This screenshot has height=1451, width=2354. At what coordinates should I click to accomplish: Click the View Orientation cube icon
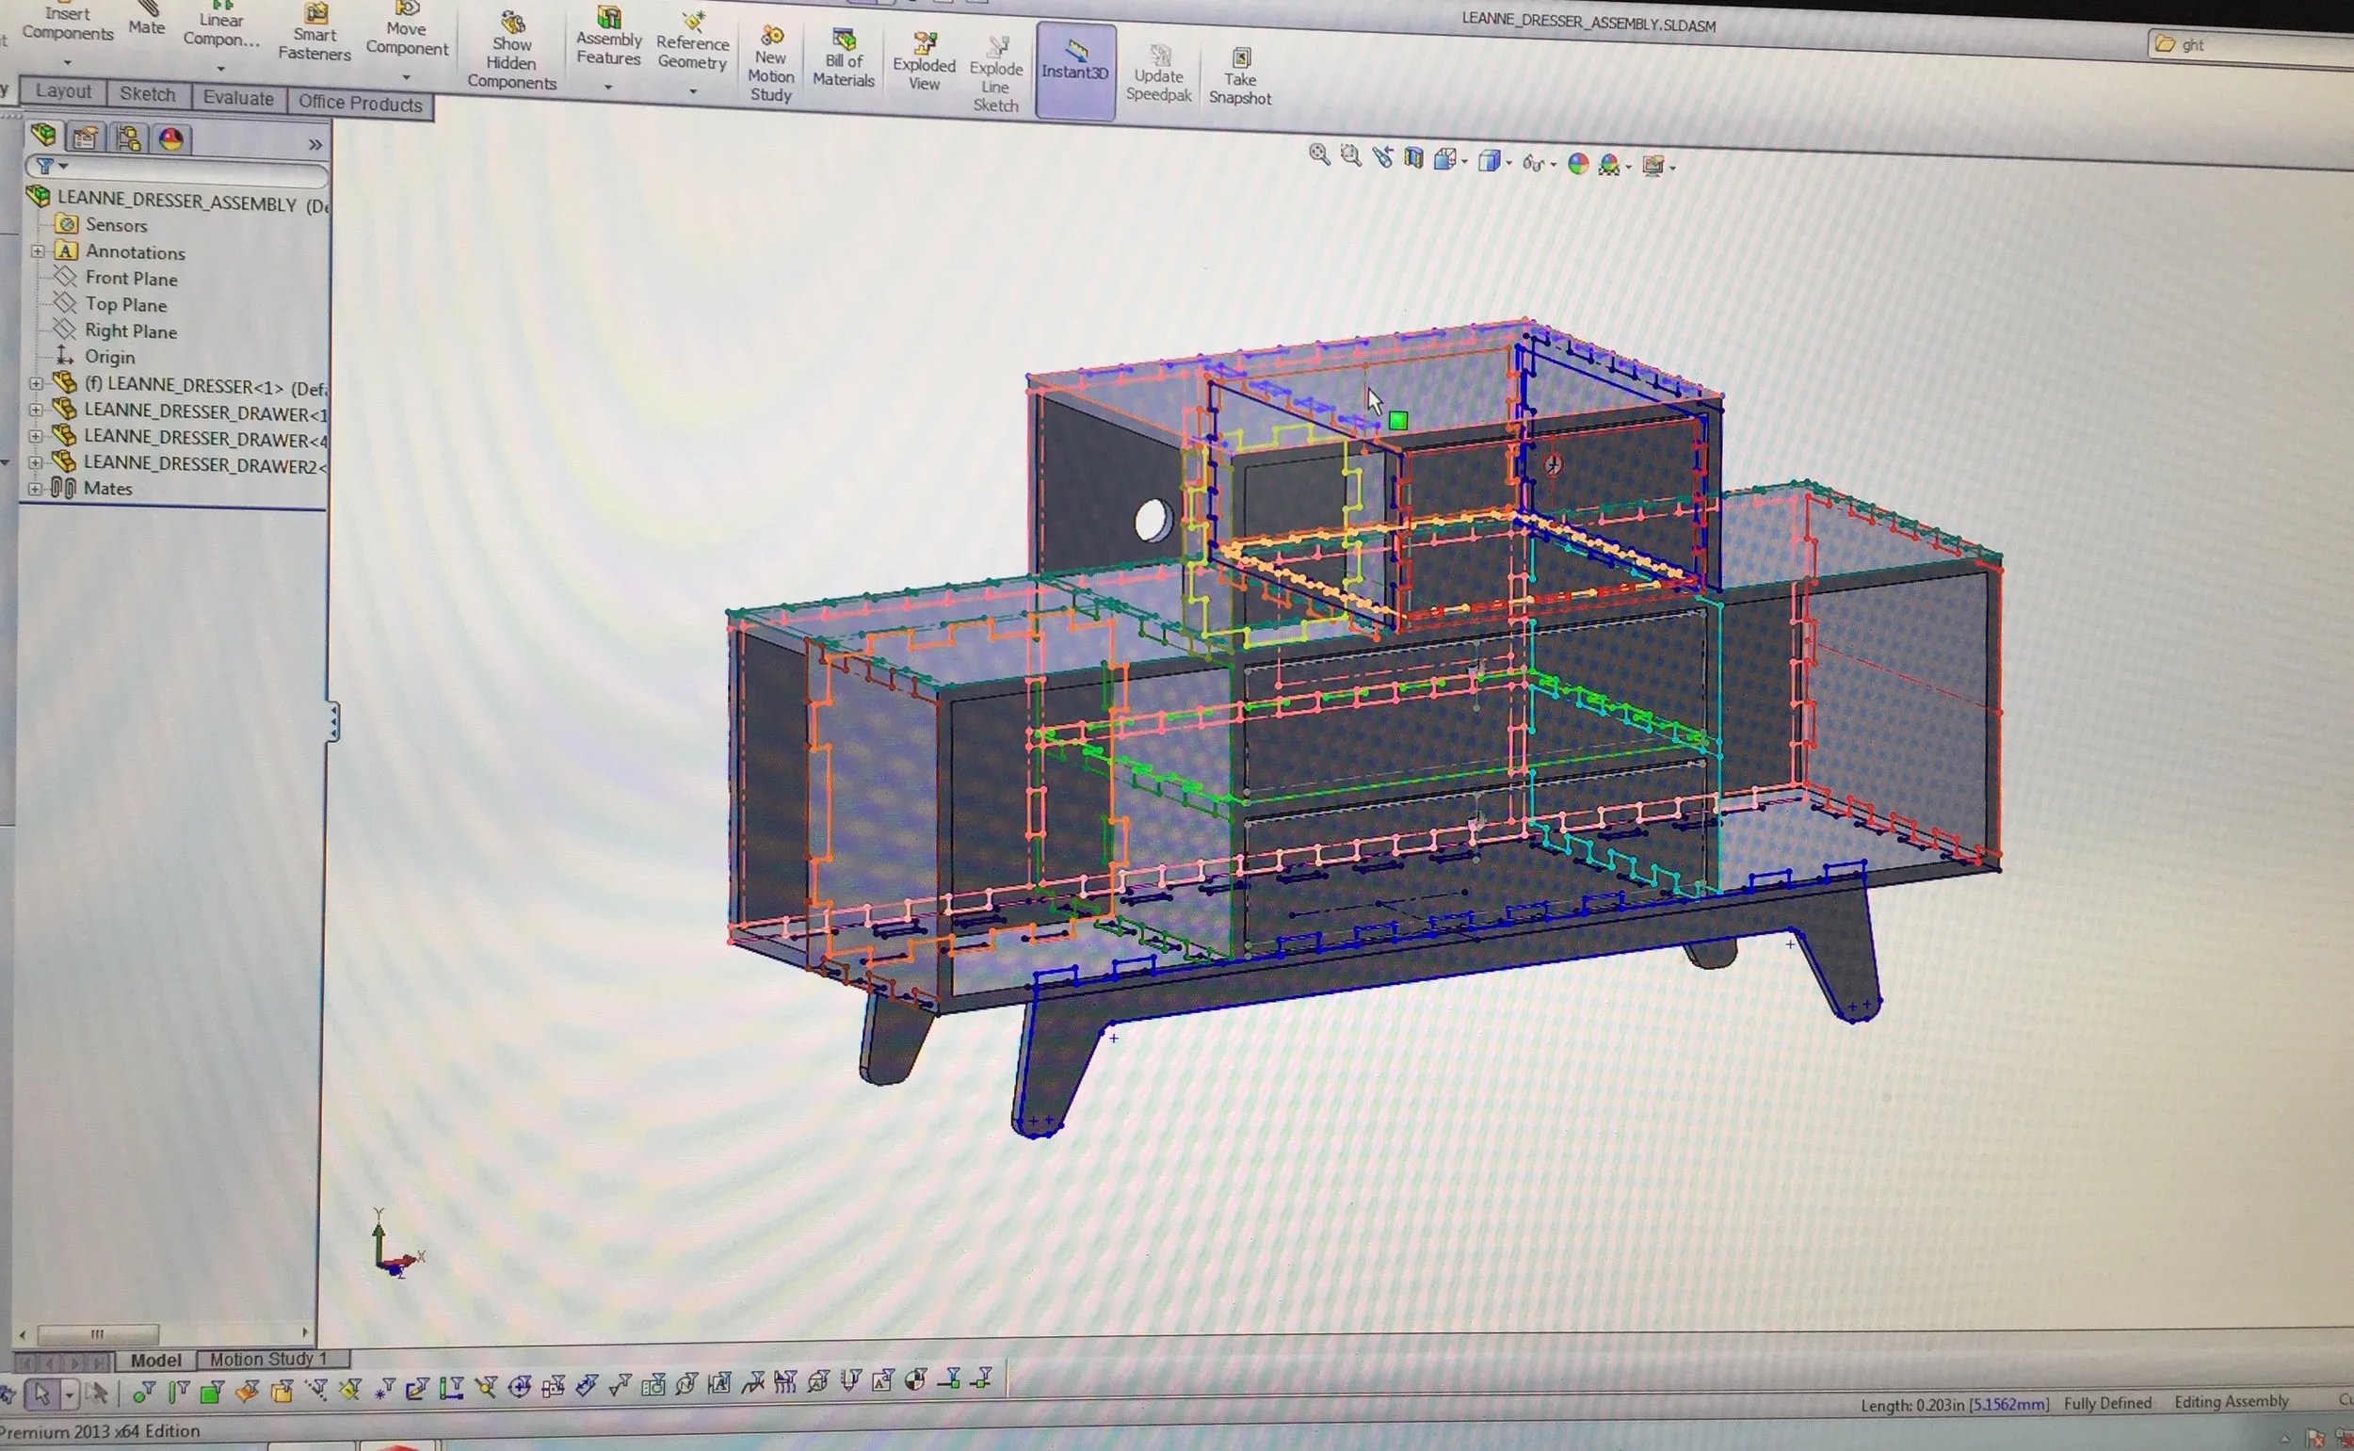click(1444, 159)
